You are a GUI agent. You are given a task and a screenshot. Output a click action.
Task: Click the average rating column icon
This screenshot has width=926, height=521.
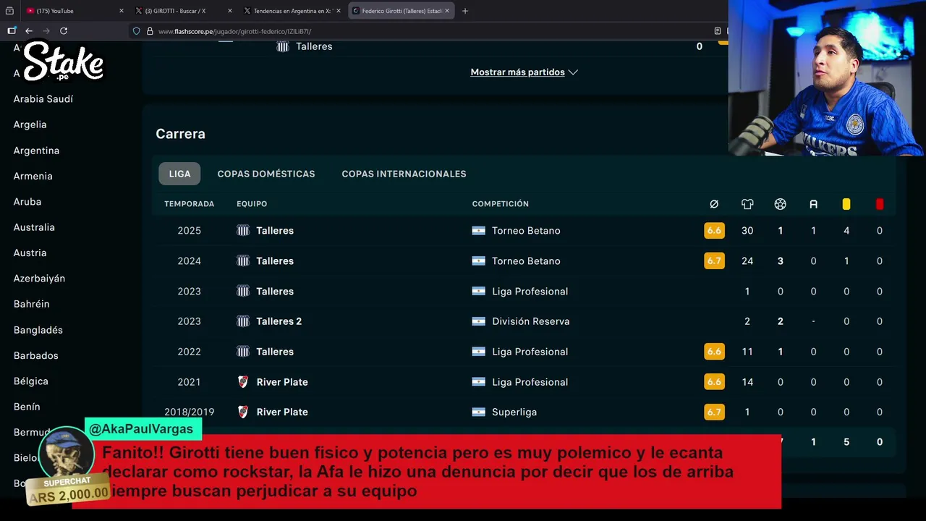[x=714, y=204]
